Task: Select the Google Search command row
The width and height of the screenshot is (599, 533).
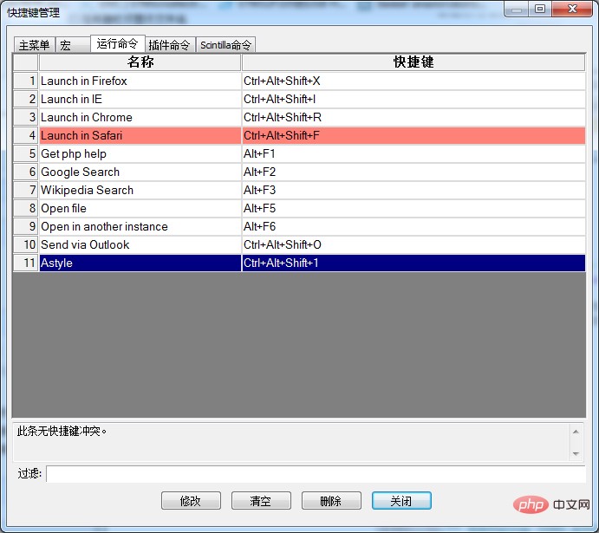Action: point(139,172)
